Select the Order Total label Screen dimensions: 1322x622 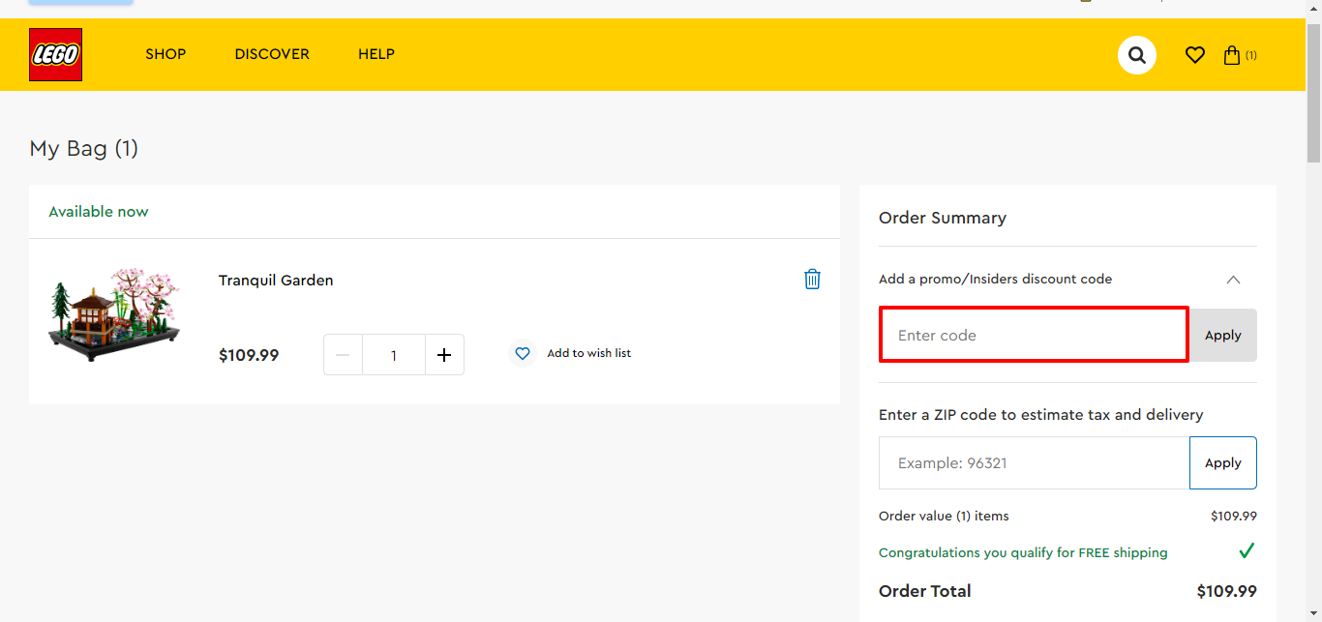pos(924,591)
